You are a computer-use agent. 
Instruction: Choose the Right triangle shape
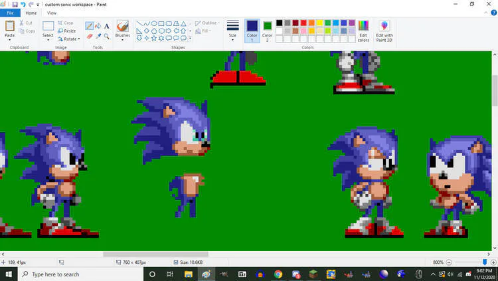[x=139, y=31]
